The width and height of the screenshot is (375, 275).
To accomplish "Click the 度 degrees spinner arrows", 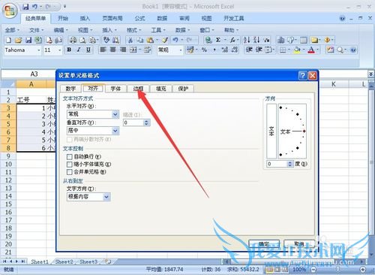I will (289, 164).
